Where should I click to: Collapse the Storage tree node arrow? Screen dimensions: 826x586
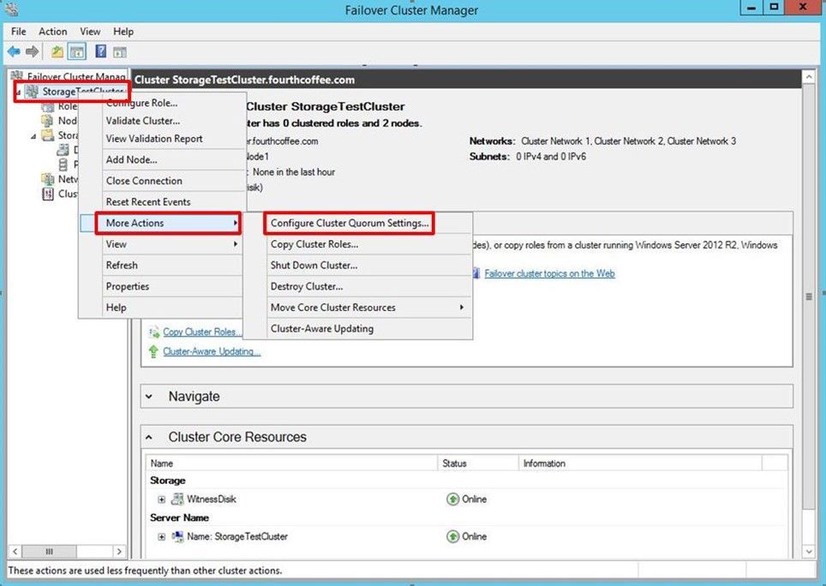point(34,136)
